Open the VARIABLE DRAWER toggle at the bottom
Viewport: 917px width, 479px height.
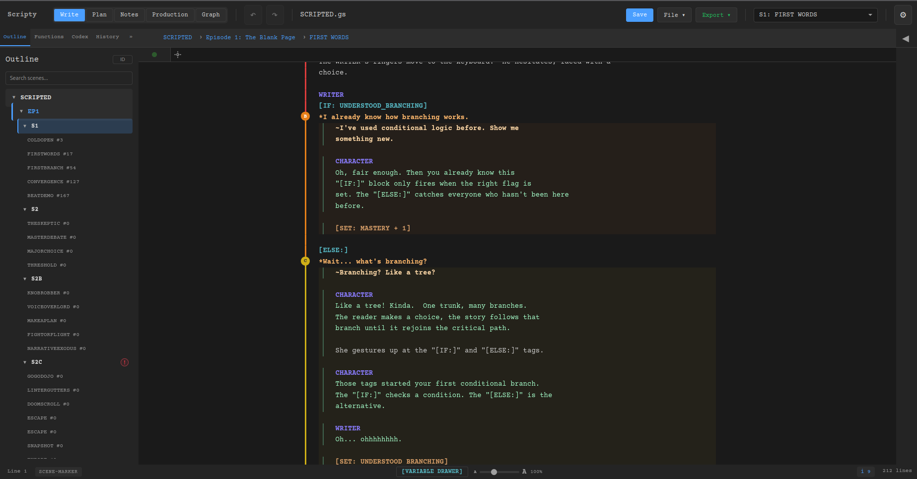(x=432, y=472)
